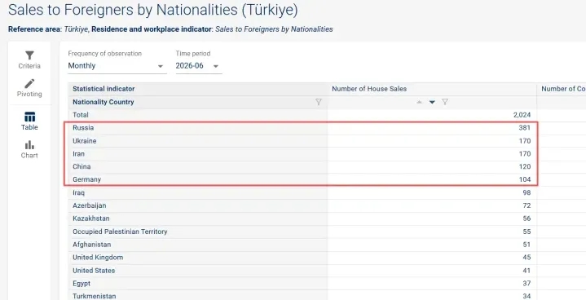Click Iran's house sales value 170
Viewport: 586px width, 300px height.
tap(525, 153)
